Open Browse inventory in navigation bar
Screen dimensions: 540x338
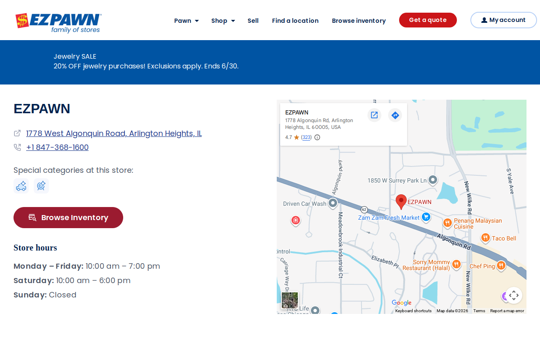click(x=359, y=21)
